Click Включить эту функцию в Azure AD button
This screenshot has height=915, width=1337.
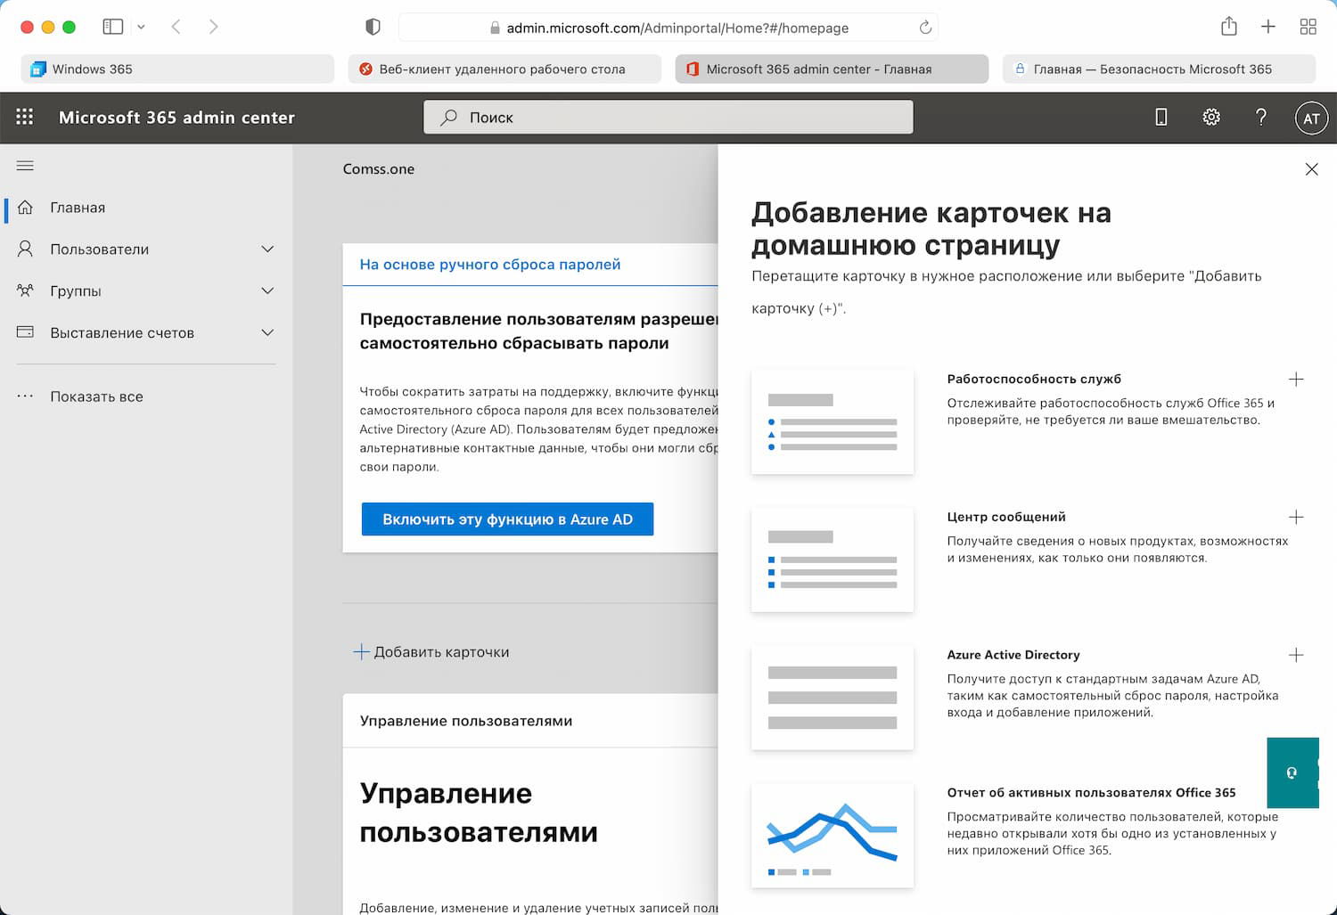(507, 519)
